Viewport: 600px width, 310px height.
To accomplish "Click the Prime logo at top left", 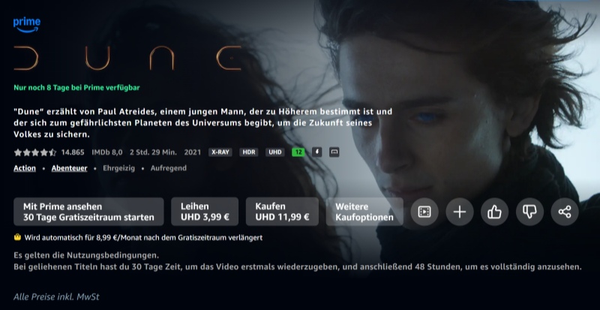I will coord(27,26).
